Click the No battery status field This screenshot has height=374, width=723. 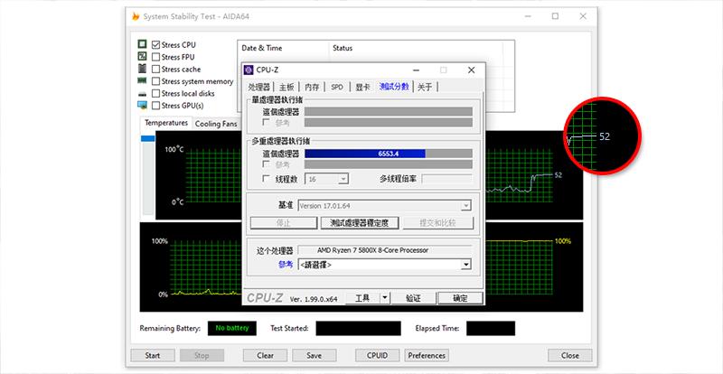(232, 328)
